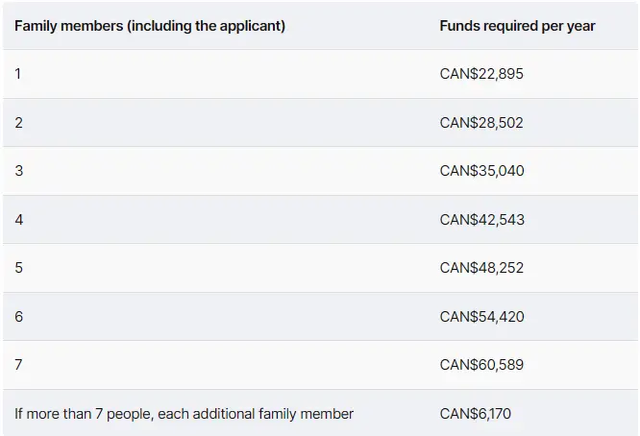This screenshot has width=640, height=436.
Task: Select the cell showing CAN$48,252
Action: (481, 268)
